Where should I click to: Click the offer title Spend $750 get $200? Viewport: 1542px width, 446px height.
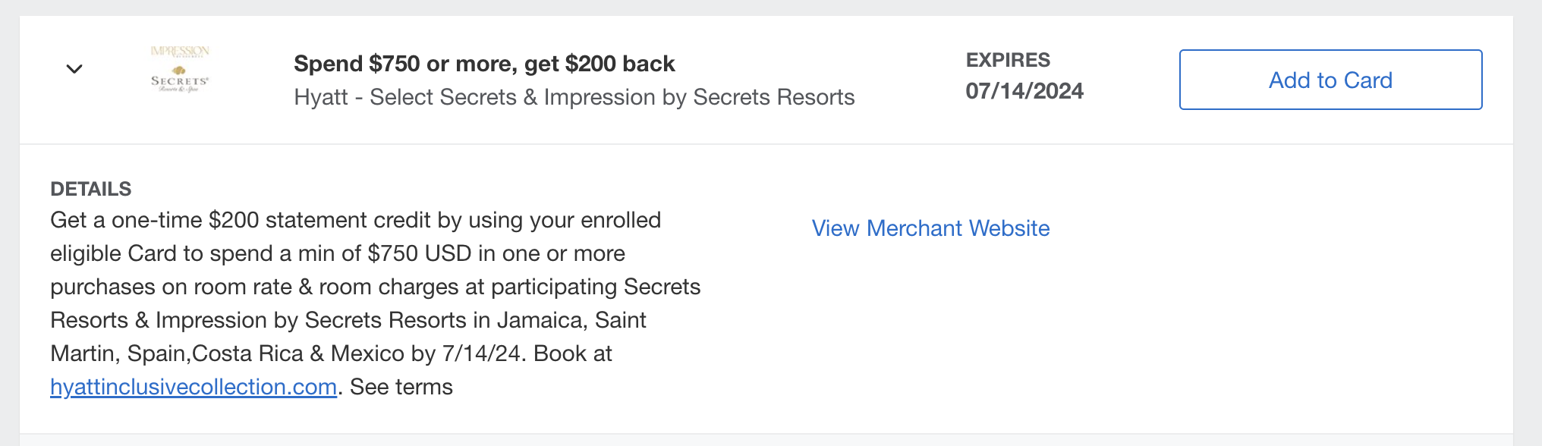coord(484,64)
